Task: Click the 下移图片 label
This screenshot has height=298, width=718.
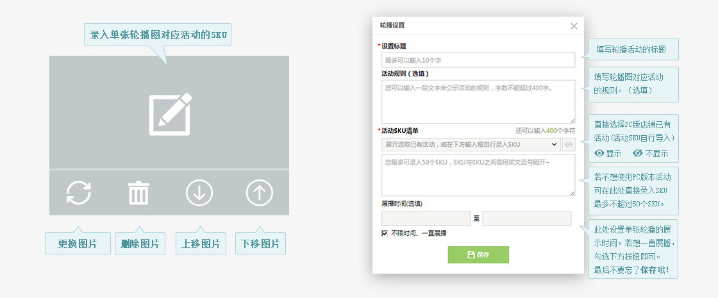Action: tap(260, 244)
